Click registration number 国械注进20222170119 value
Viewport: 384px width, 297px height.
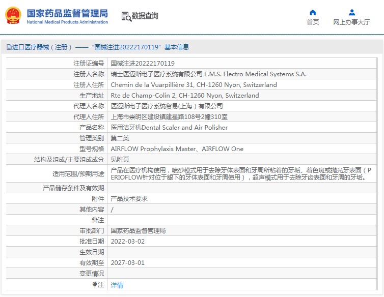[143, 64]
